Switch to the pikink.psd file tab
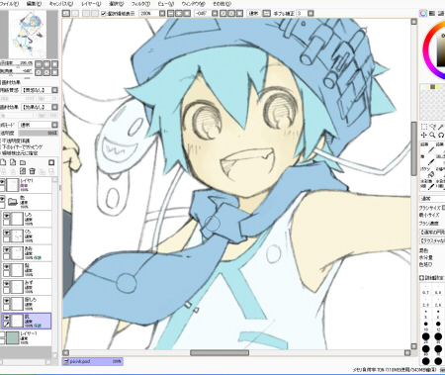Screen dimensions: 445x375 point(92,361)
